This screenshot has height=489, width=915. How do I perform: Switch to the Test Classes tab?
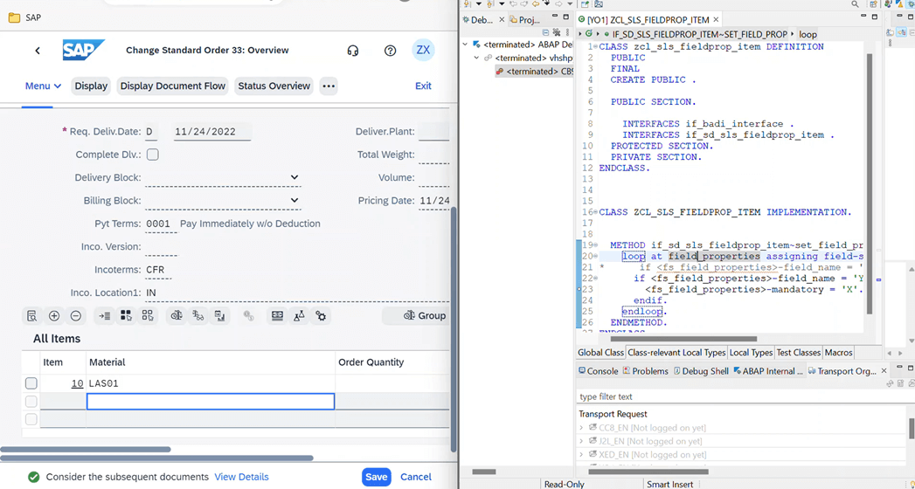[x=798, y=353]
